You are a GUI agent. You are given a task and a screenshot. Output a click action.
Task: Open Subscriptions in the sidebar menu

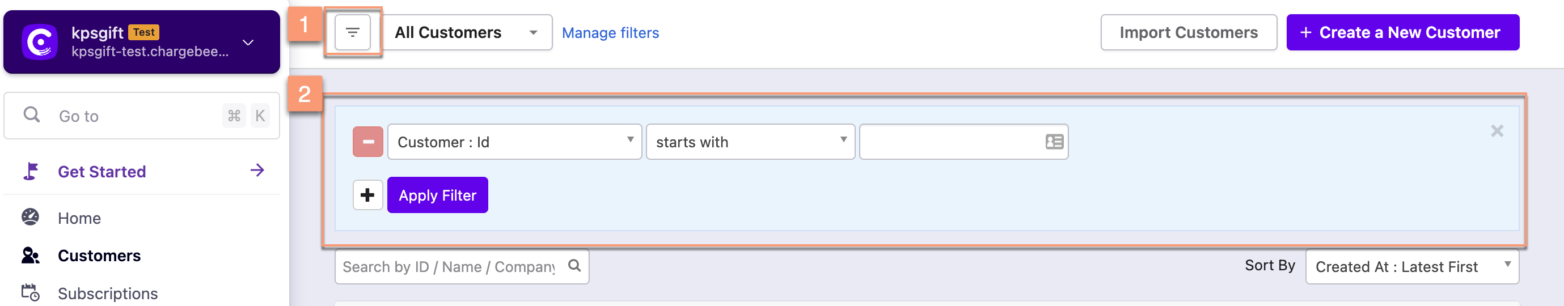click(108, 294)
